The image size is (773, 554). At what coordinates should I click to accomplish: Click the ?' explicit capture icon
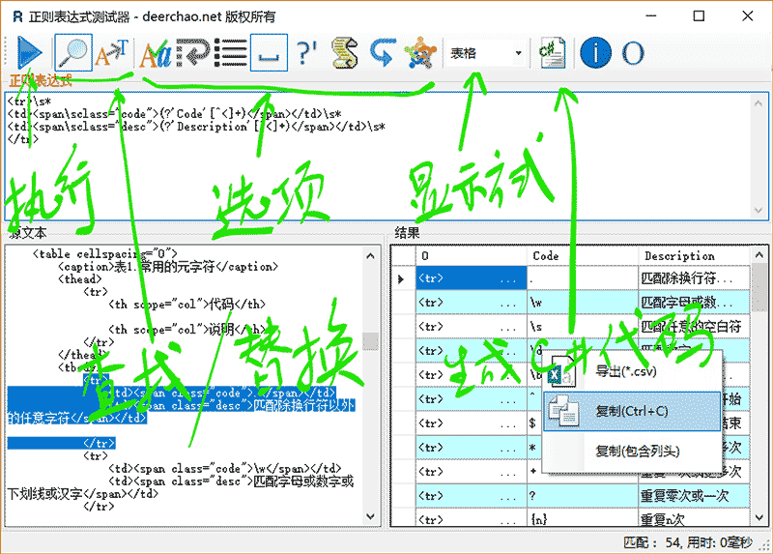306,53
